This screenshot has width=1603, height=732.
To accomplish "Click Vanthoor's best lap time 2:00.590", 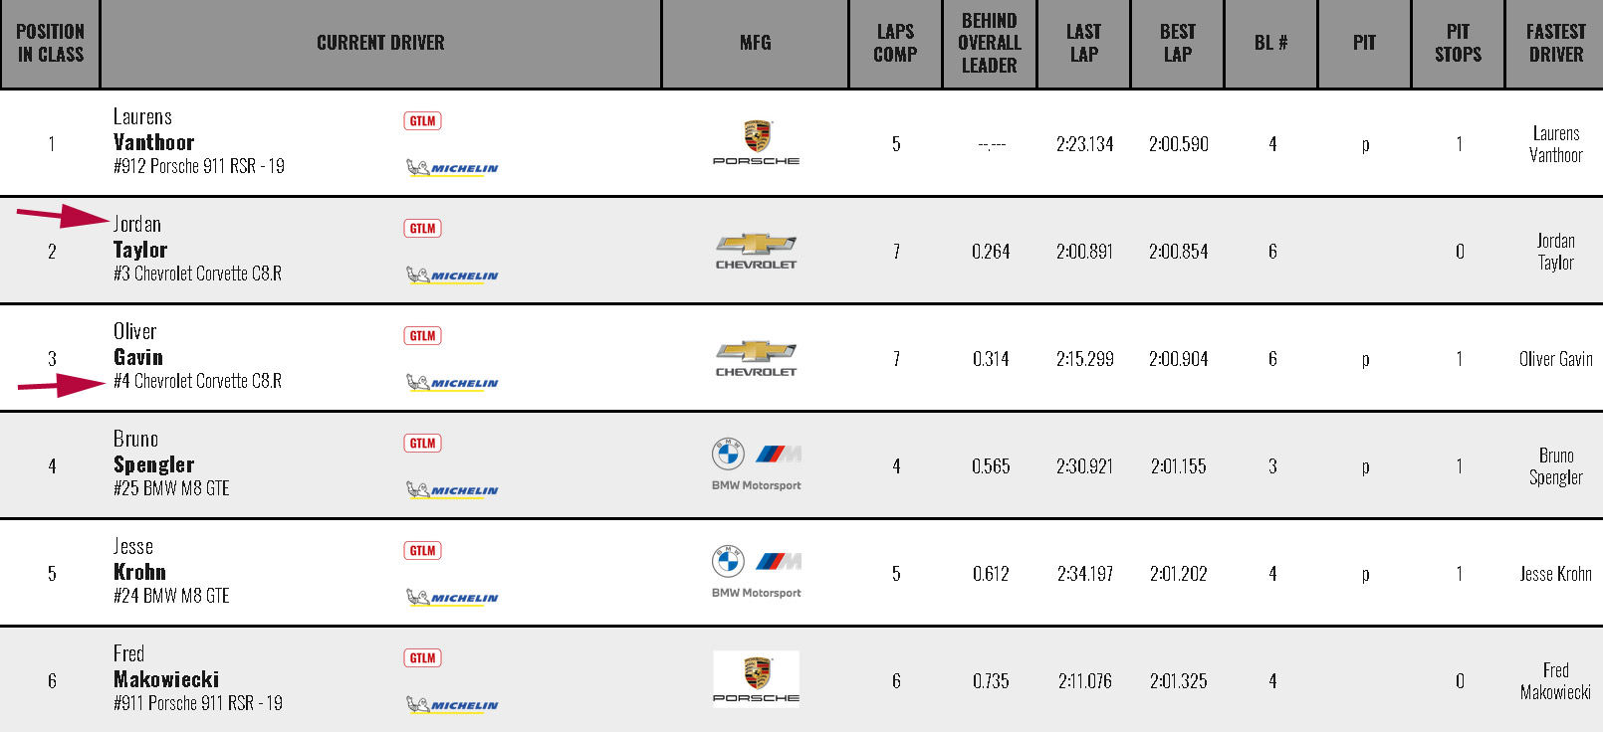I will [1178, 144].
